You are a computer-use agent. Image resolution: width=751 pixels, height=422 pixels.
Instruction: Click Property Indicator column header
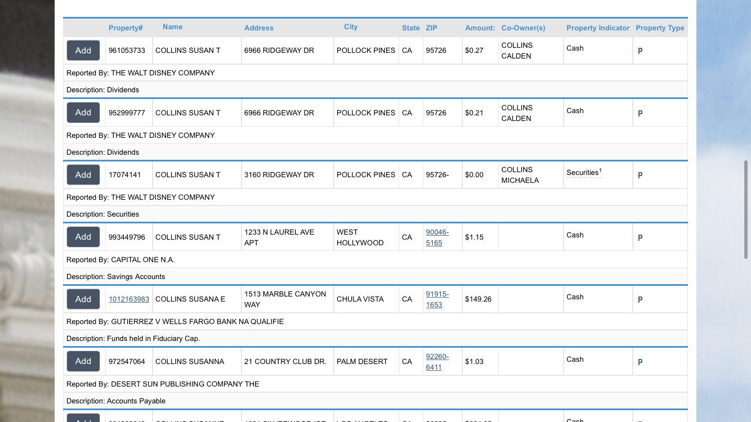point(598,28)
